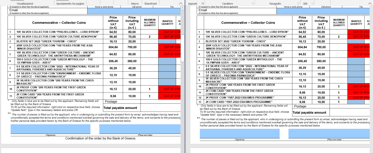
Task: Open the Stili dialog launcher
Action: [x=313, y=3]
